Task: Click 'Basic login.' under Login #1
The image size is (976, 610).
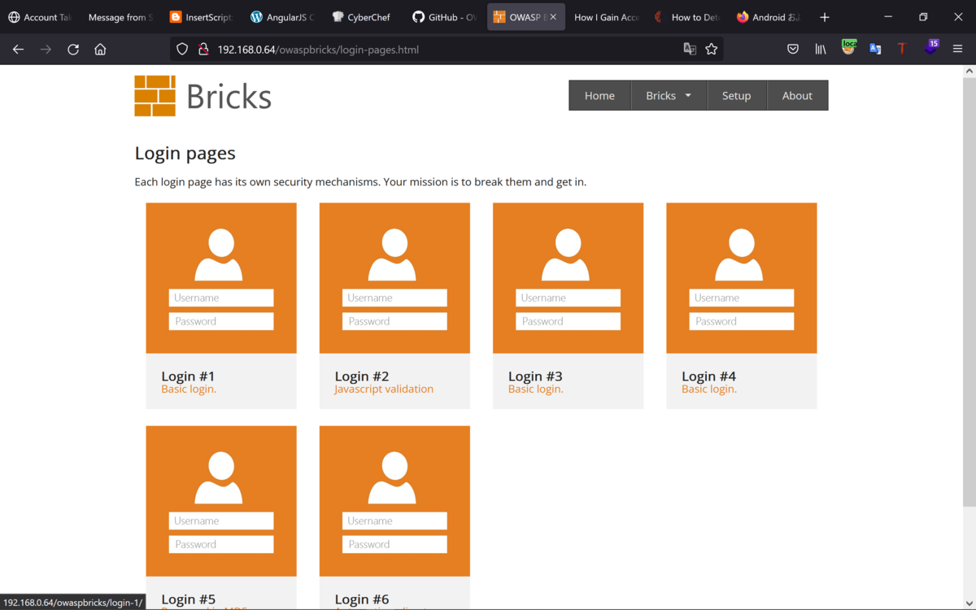Action: click(x=189, y=390)
